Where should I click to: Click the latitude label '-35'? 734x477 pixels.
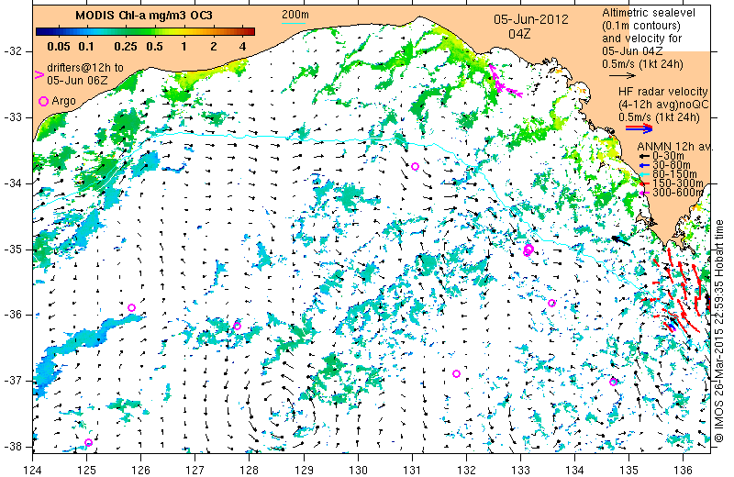coord(12,249)
